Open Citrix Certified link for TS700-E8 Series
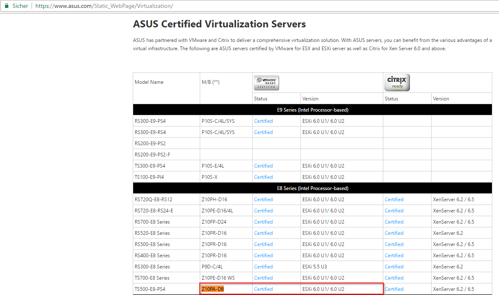This screenshot has height=295, width=499. tap(394, 278)
